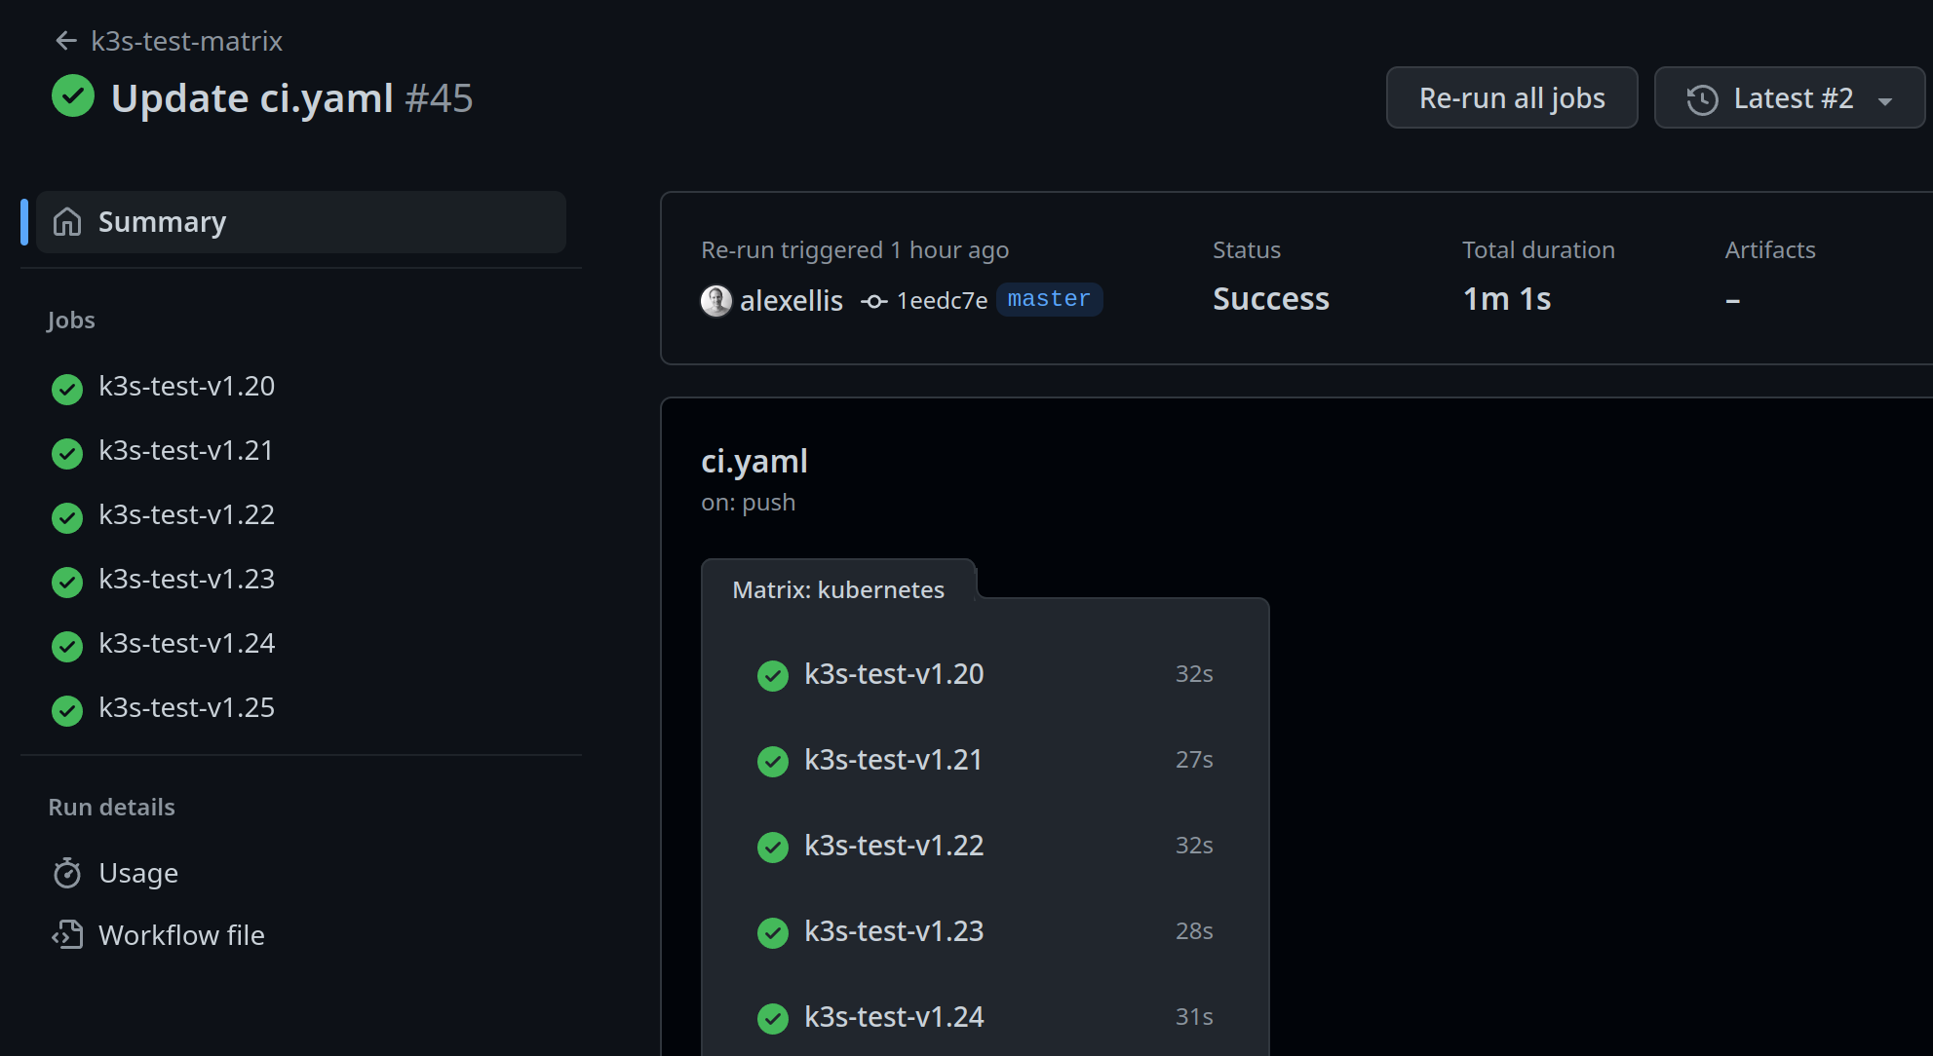
Task: Click the green success icon for k3s-test-v1.25
Action: point(66,709)
